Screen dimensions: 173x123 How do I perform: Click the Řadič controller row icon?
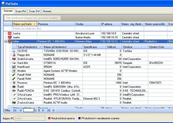pyautogui.click(x=14, y=87)
